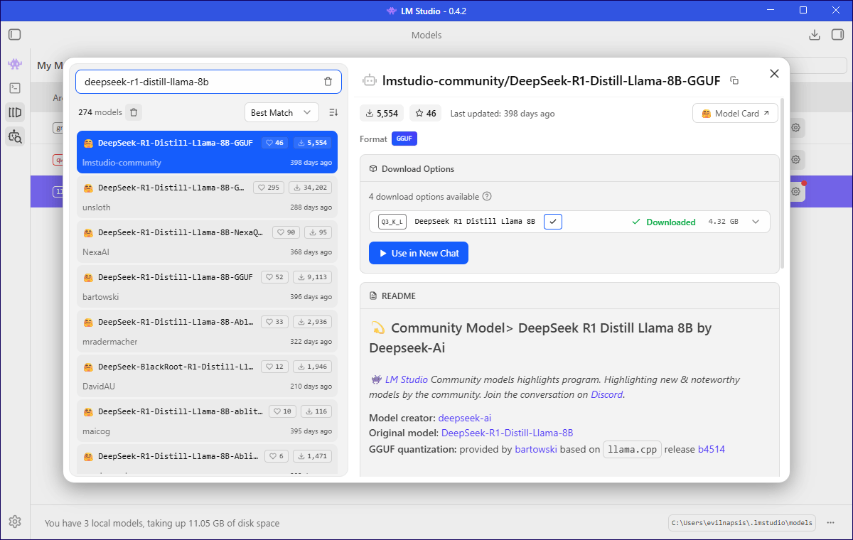Open the My Models library icon in sidebar

tap(15, 112)
